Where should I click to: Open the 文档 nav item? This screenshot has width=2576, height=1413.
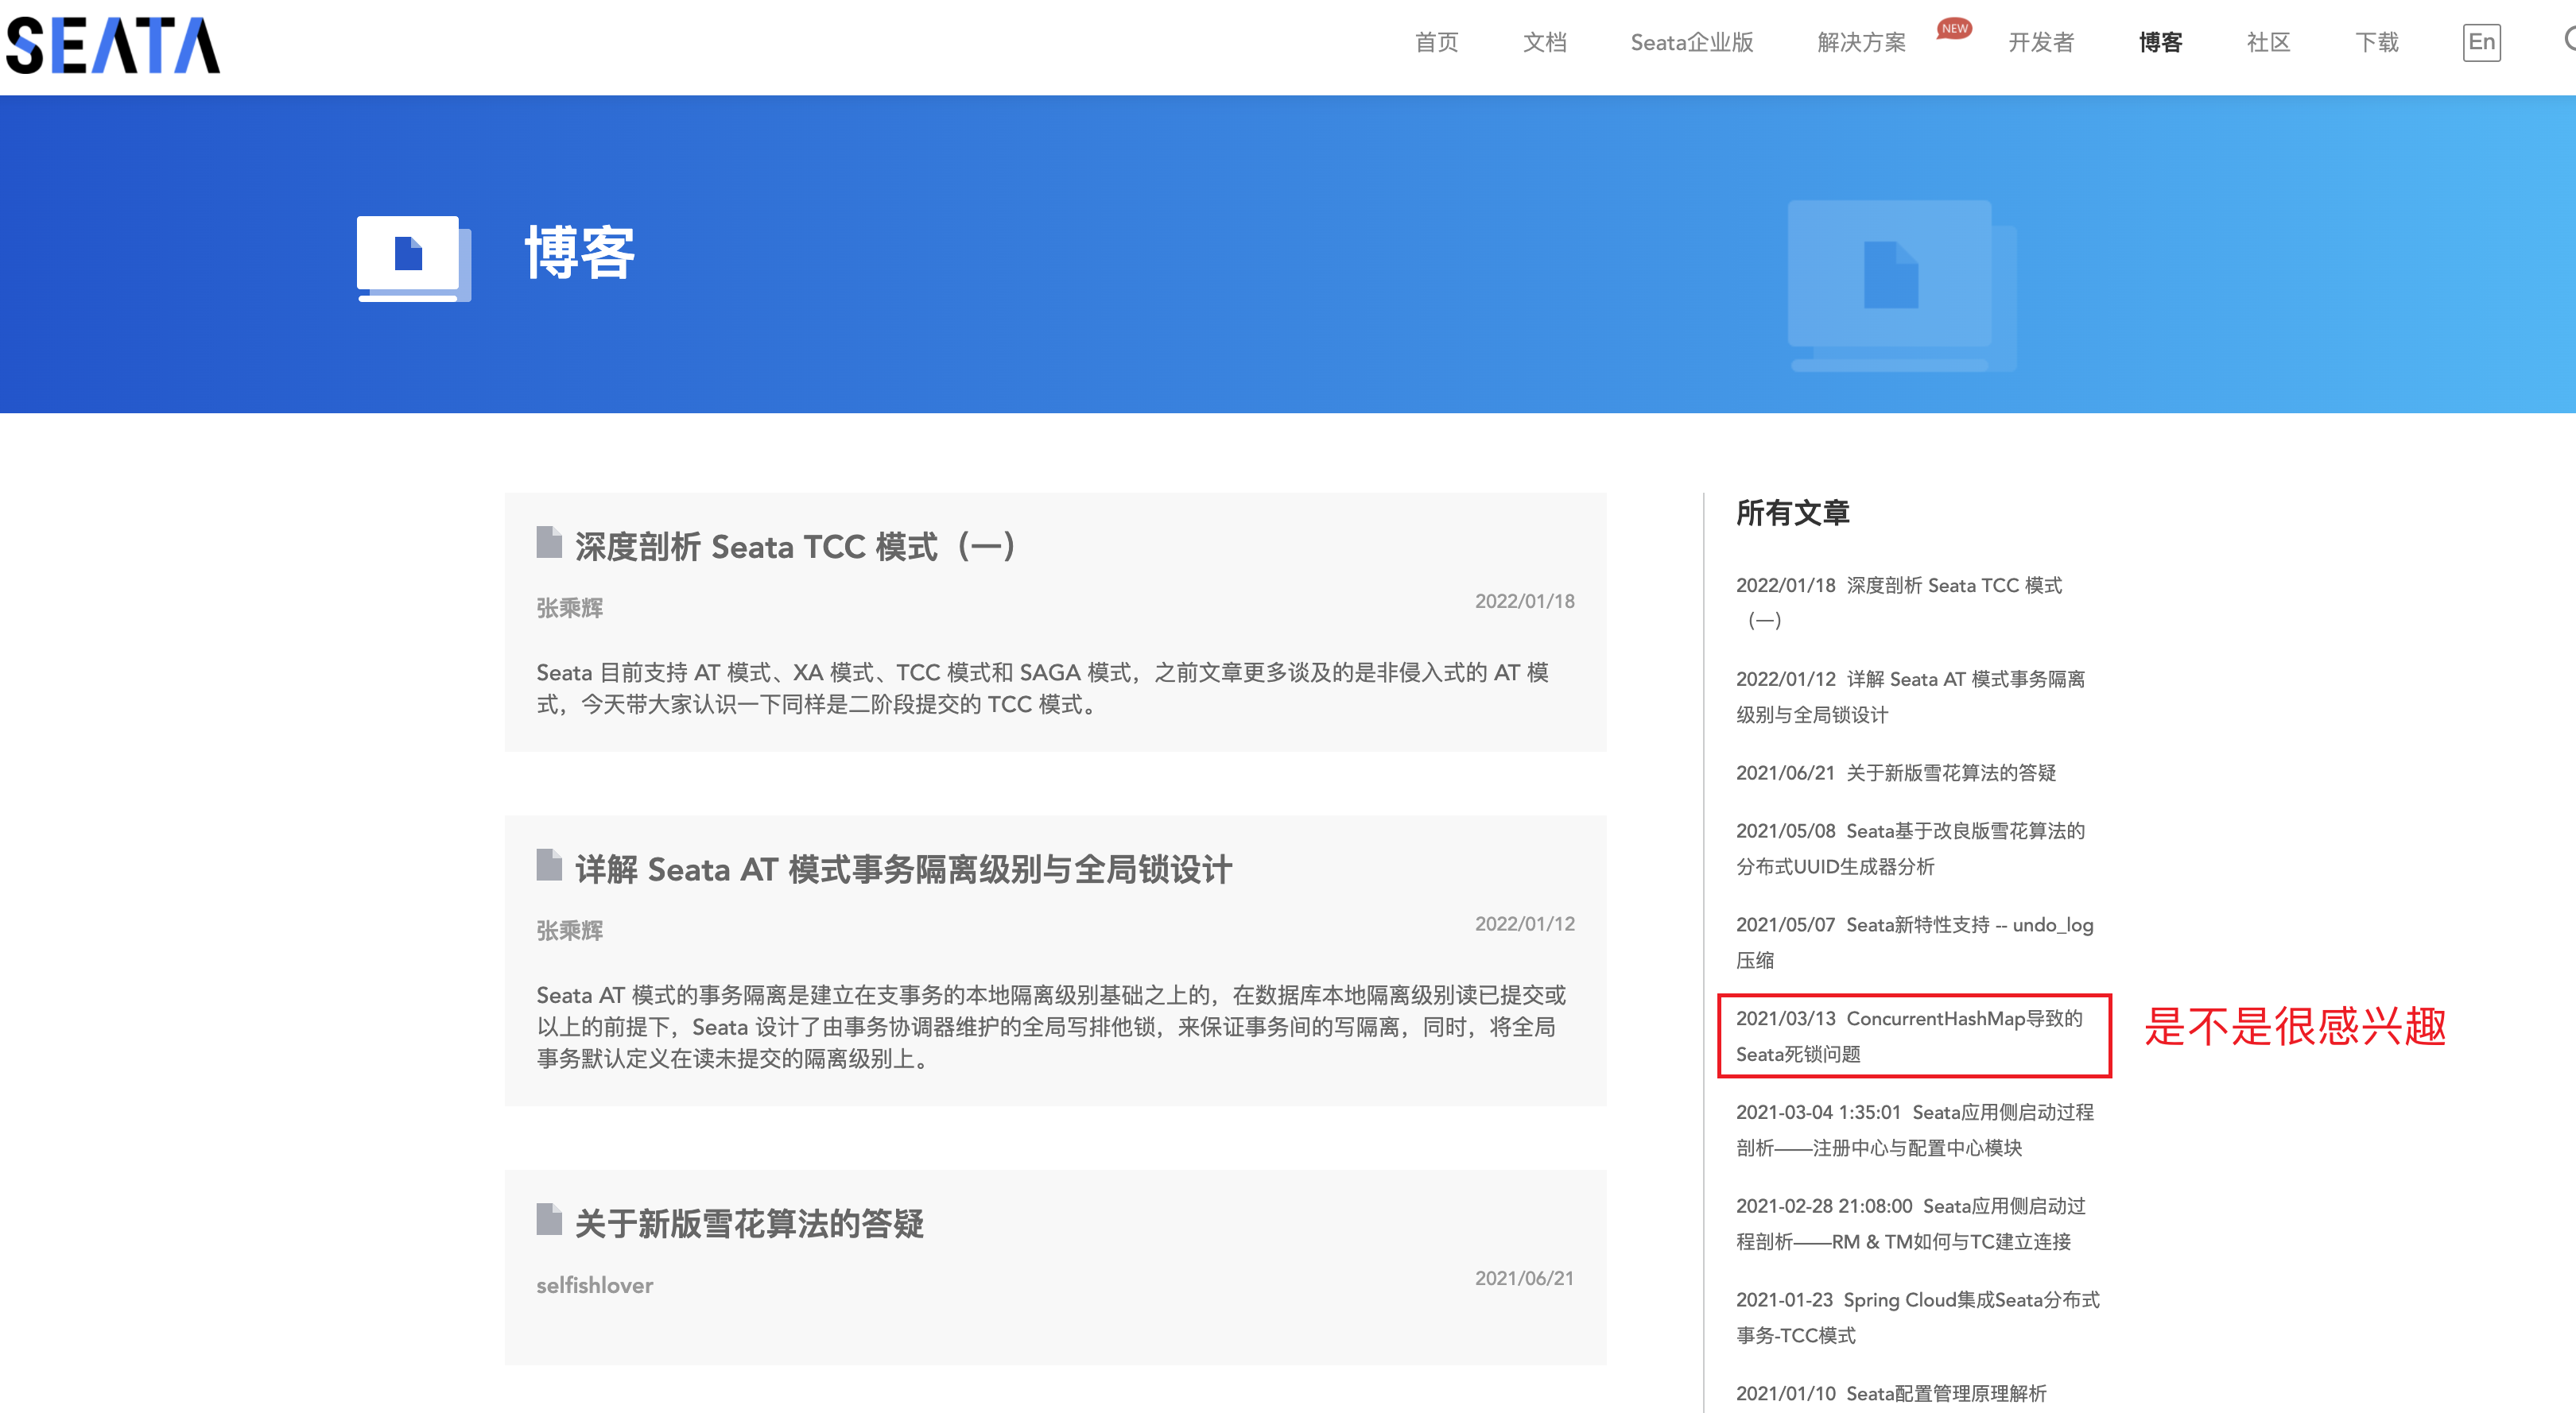[1544, 42]
